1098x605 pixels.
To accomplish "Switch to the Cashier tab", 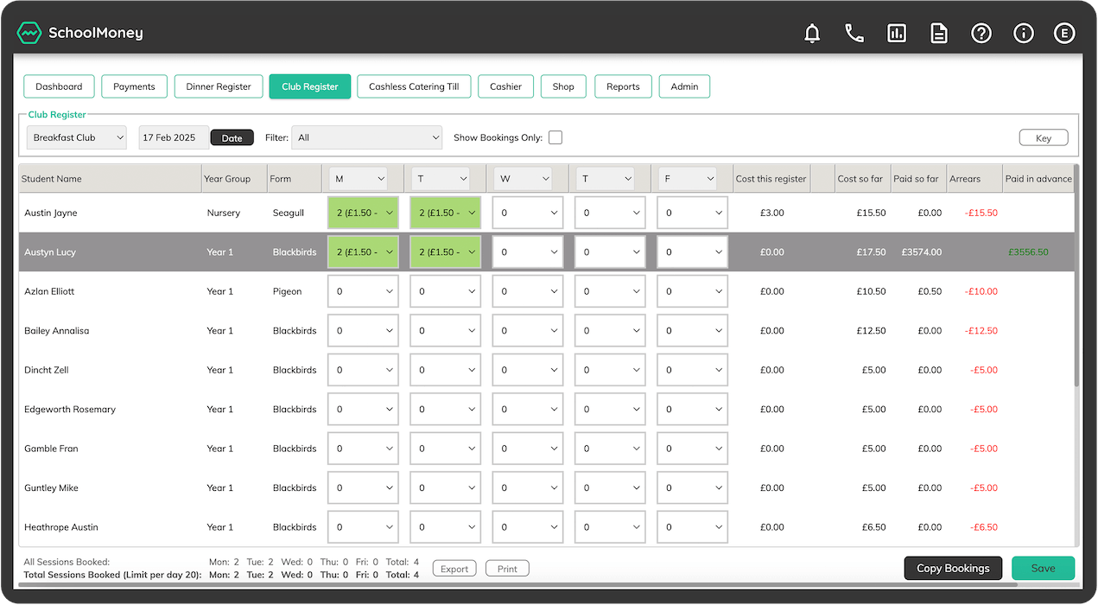I will tap(505, 86).
